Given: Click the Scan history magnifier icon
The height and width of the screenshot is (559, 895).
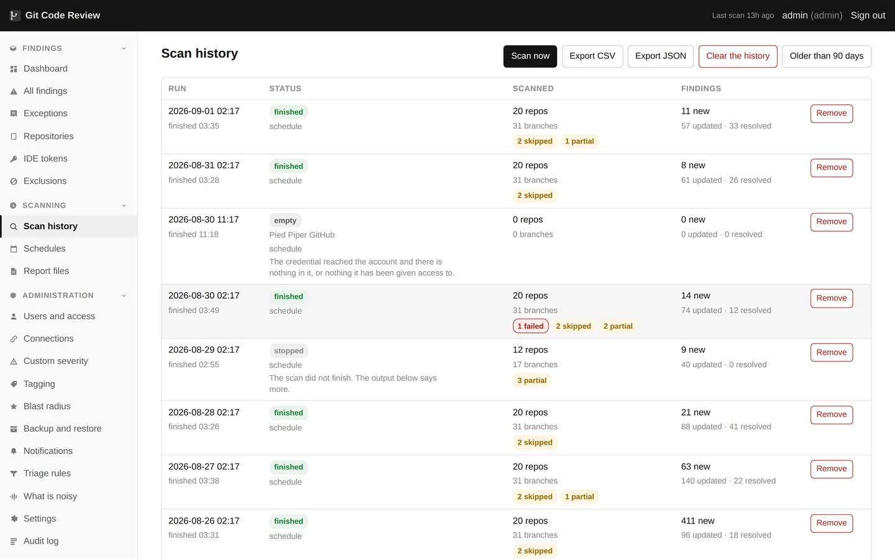Looking at the screenshot, I should click(x=14, y=227).
